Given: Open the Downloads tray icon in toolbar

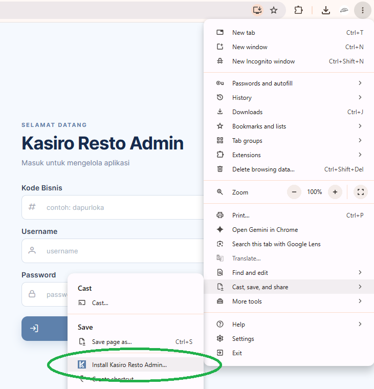Looking at the screenshot, I should coord(325,10).
